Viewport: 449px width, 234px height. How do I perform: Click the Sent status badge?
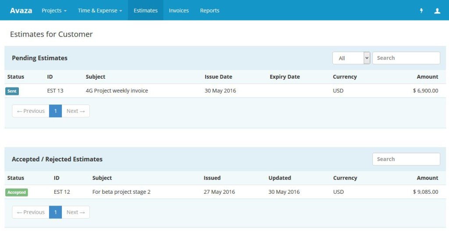pos(12,91)
